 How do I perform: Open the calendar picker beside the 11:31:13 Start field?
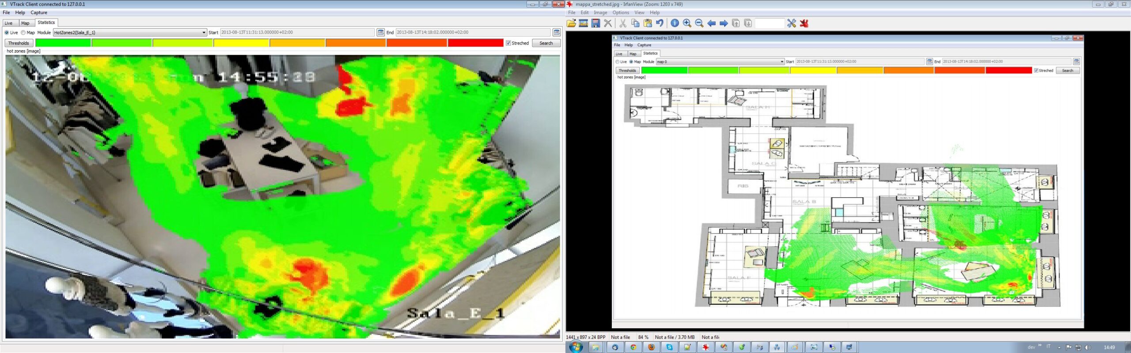coord(380,32)
